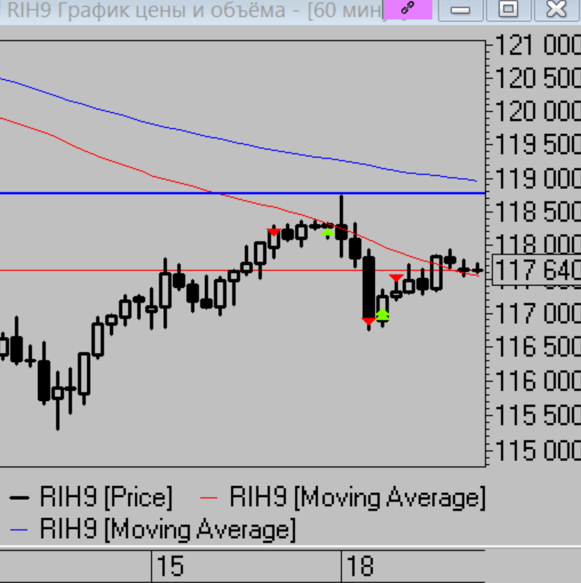Viewport: 581px width, 583px height.
Task: Click the 119 000 price axis label
Action: (x=538, y=178)
